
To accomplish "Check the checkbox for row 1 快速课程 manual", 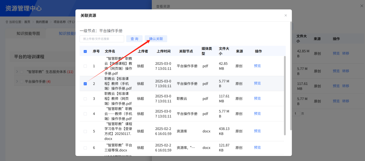I will pos(85,66).
